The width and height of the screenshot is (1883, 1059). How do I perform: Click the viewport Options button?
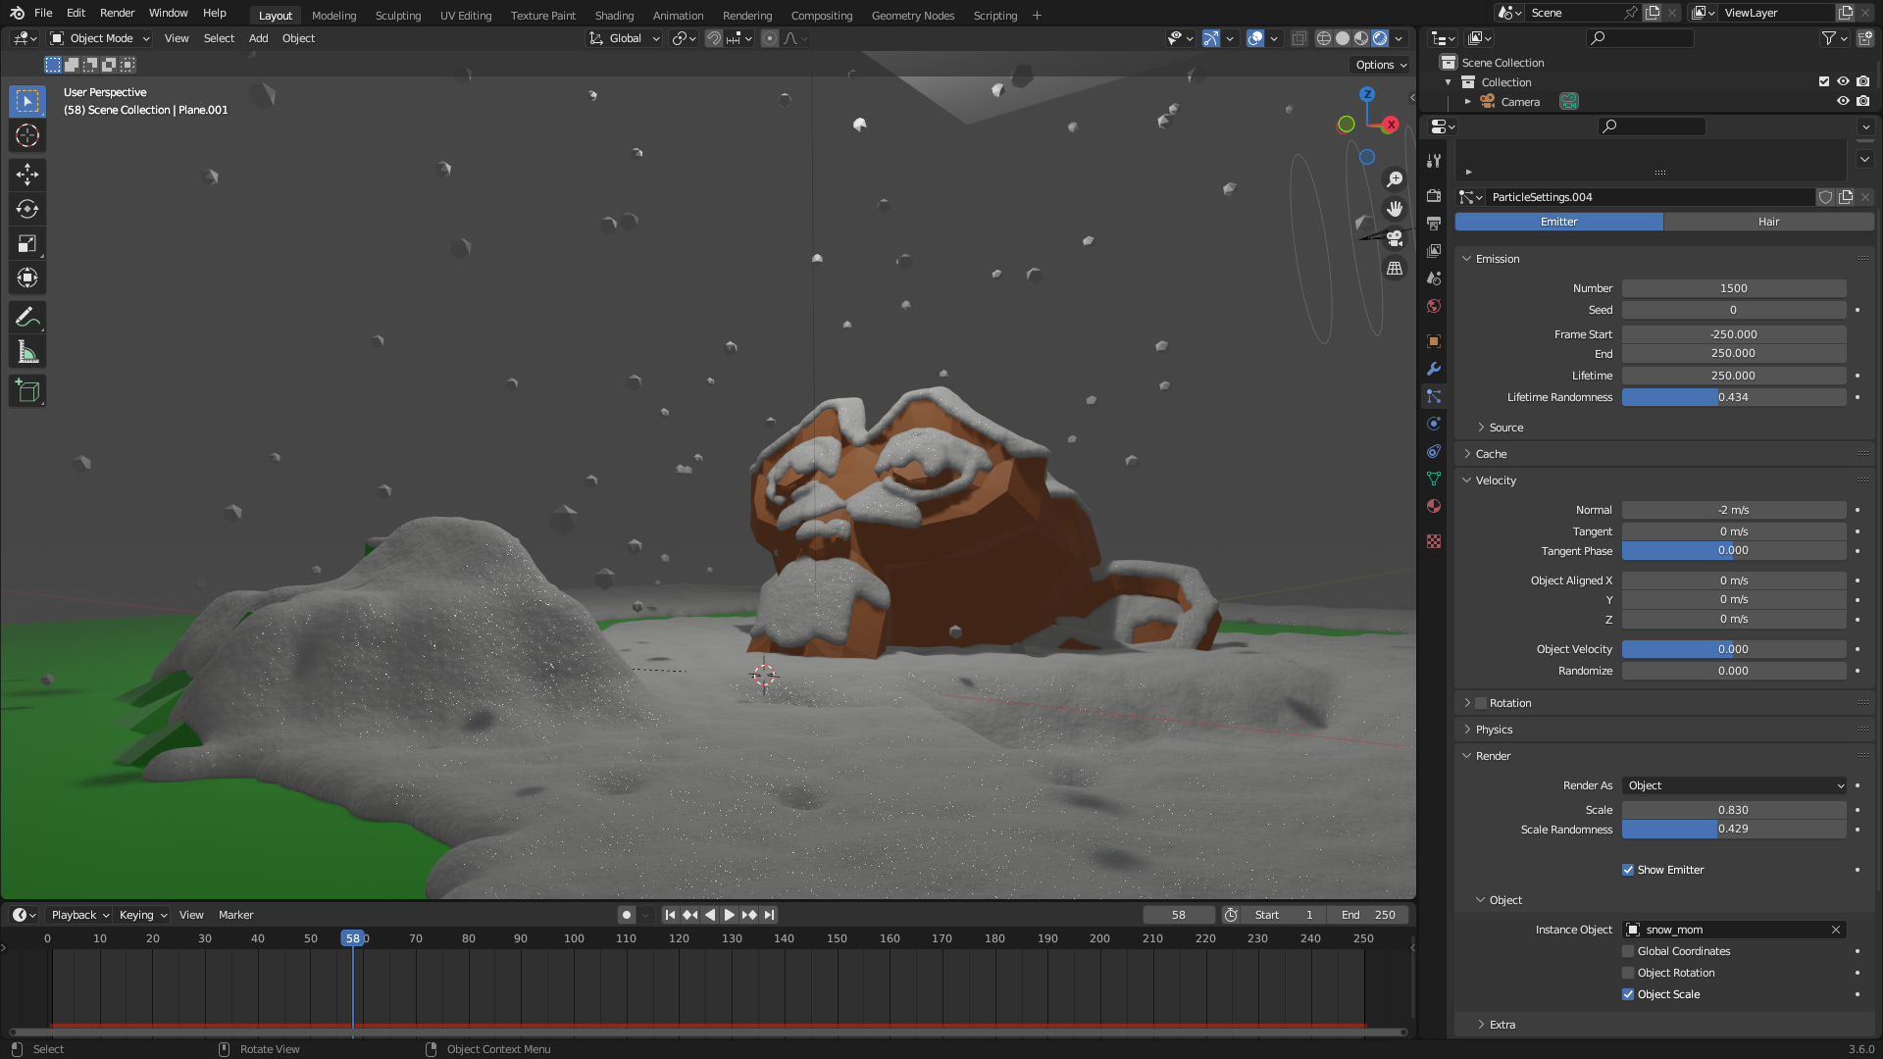[x=1381, y=65]
